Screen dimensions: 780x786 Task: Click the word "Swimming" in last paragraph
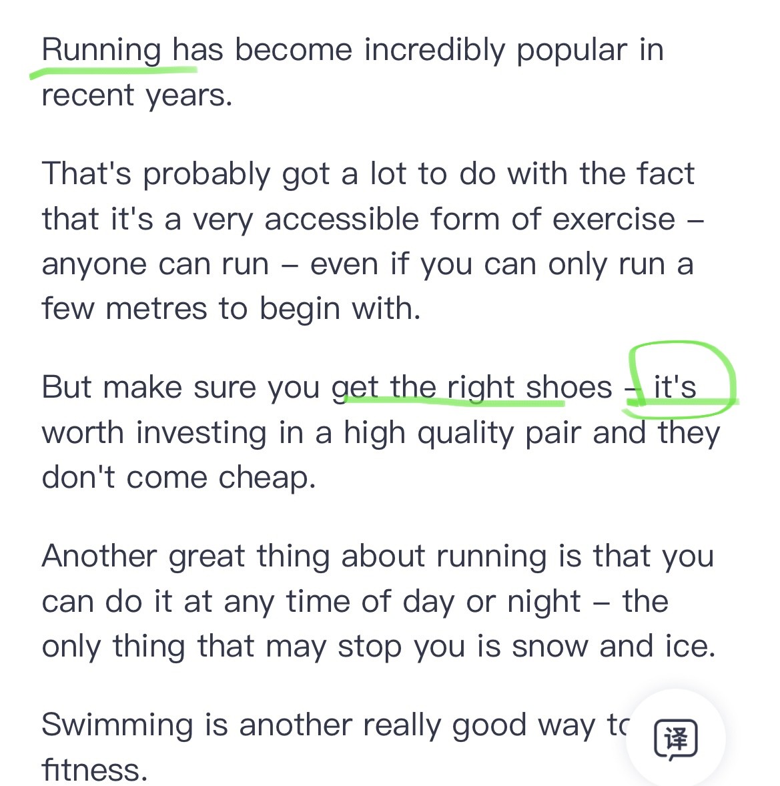coord(117,727)
